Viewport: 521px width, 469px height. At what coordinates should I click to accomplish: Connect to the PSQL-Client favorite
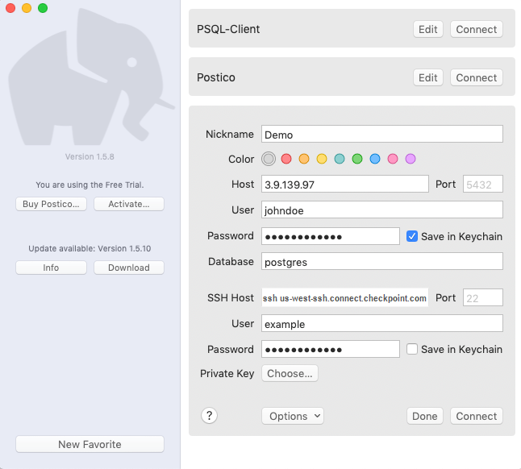point(476,29)
